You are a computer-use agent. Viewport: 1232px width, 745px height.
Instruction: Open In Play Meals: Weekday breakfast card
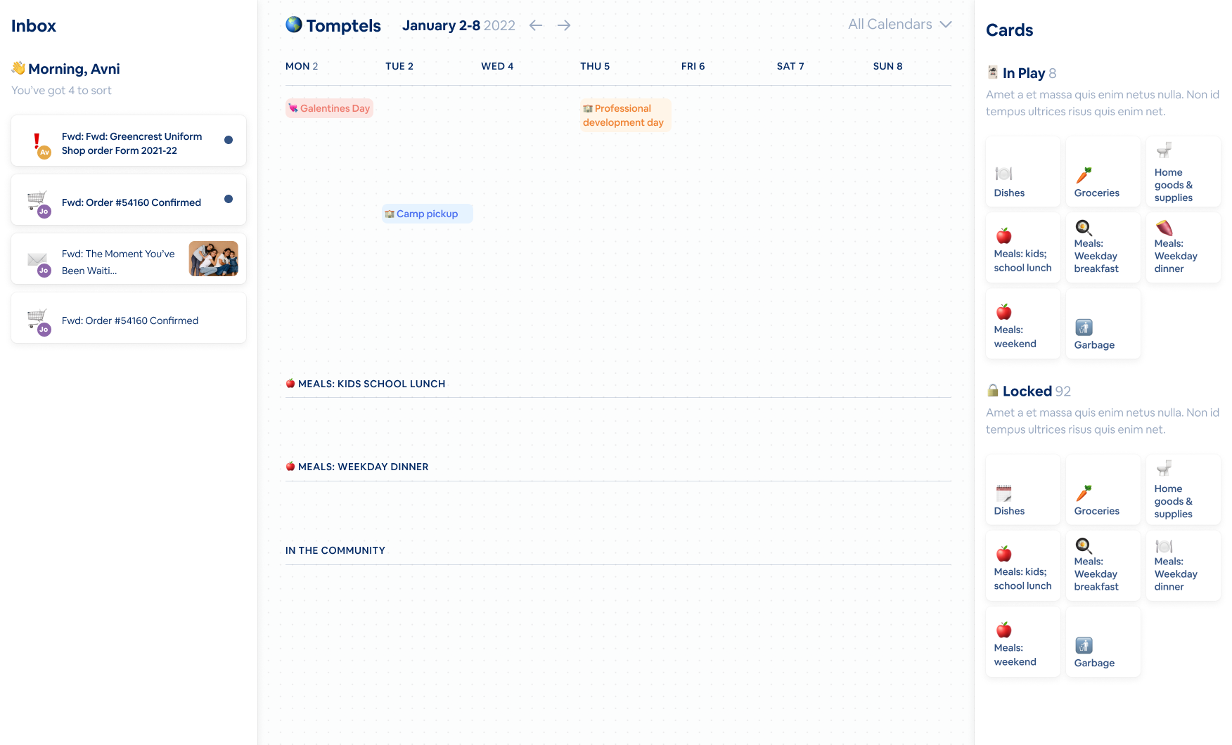pos(1103,248)
